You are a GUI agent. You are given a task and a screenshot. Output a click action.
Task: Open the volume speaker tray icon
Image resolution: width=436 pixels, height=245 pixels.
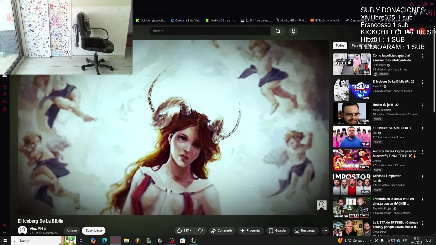coord(387,241)
